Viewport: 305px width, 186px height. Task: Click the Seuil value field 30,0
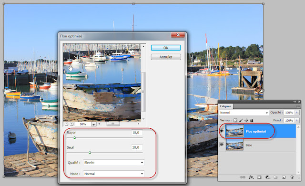(137, 147)
